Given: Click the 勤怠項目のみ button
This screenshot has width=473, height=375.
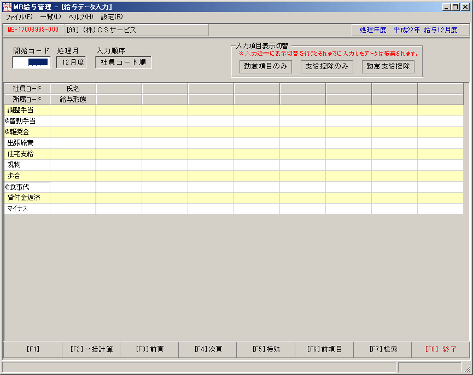Looking at the screenshot, I should (x=265, y=66).
